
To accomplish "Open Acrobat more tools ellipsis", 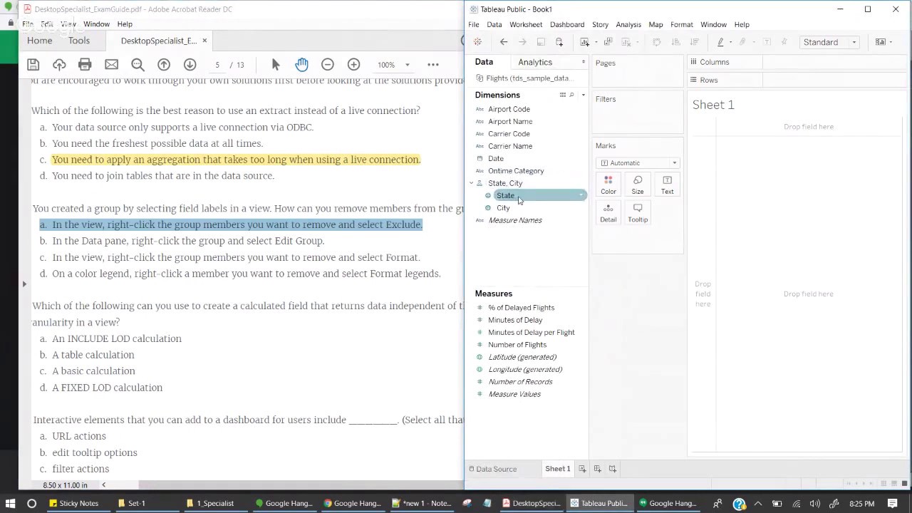I will [433, 65].
